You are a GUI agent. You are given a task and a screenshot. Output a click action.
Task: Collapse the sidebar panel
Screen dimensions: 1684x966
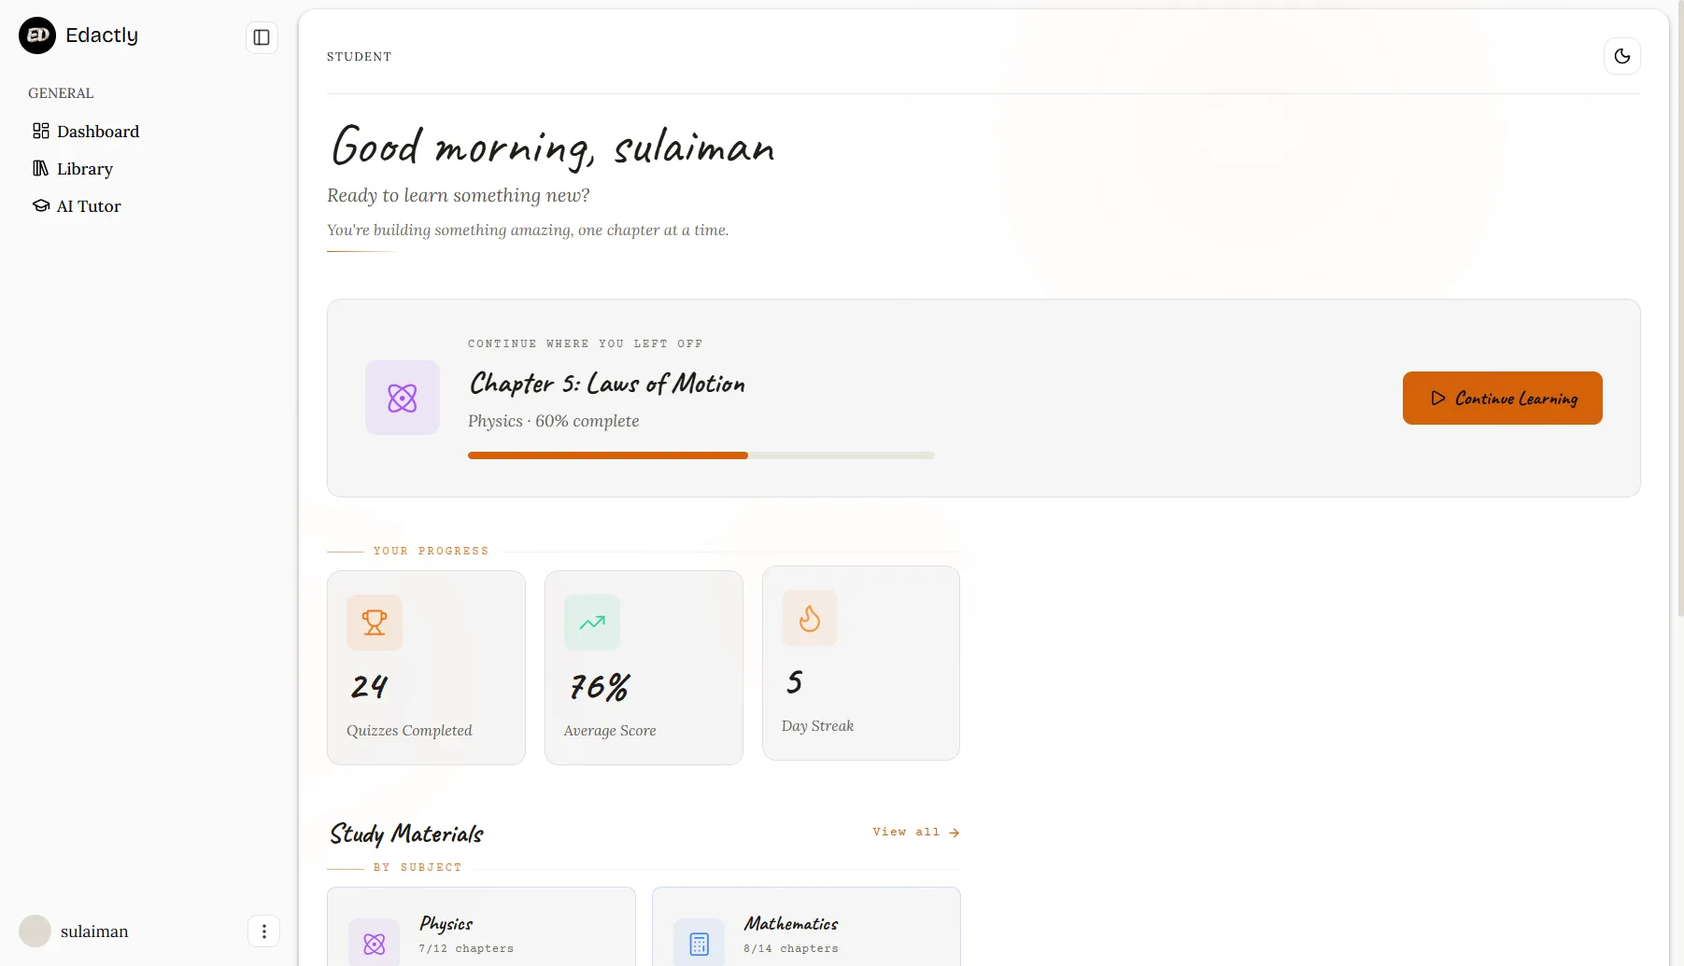click(x=262, y=37)
